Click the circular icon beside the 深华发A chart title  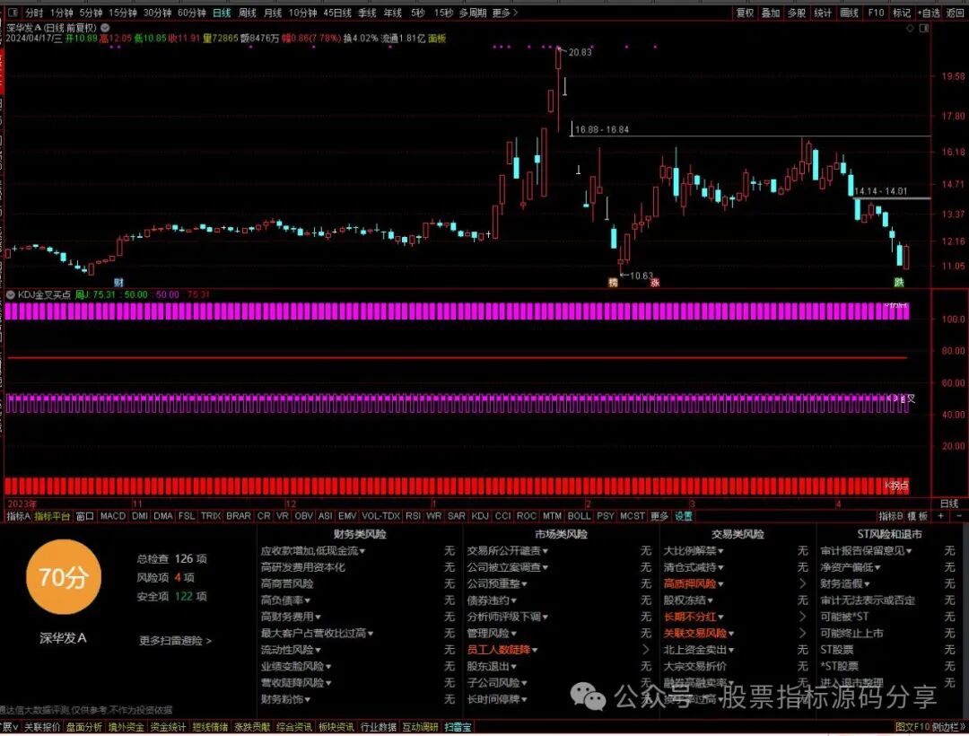(105, 28)
